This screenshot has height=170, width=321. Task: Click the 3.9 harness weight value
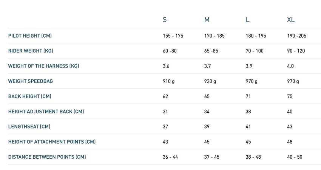[249, 66]
